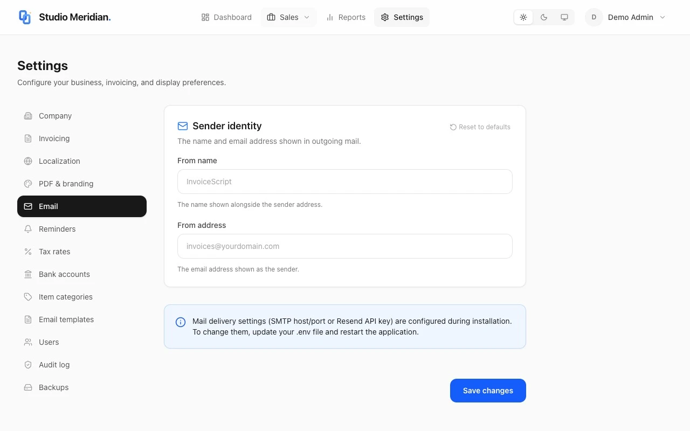
Task: Click the Backups drive icon
Action: [28, 387]
